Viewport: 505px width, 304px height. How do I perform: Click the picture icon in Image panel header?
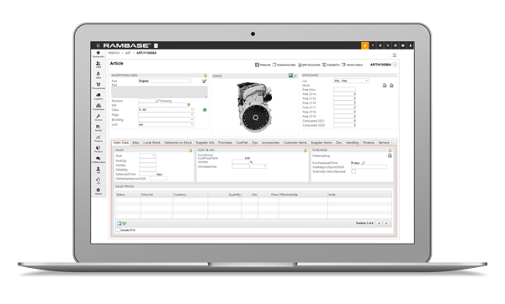point(290,76)
